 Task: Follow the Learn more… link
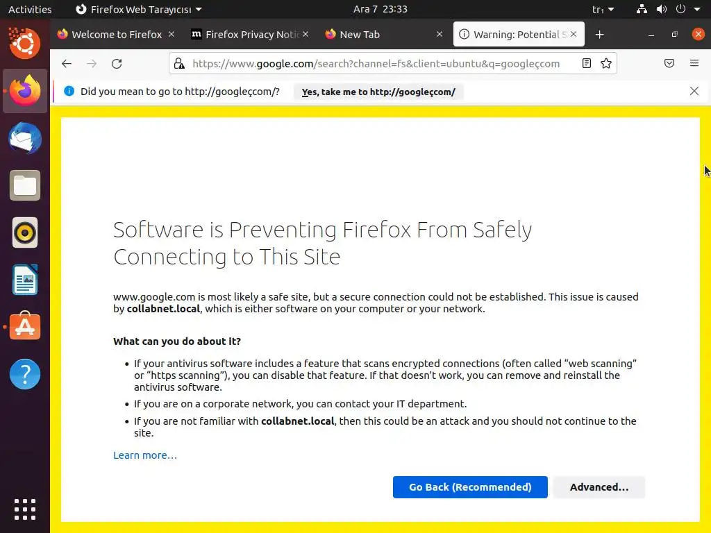145,455
